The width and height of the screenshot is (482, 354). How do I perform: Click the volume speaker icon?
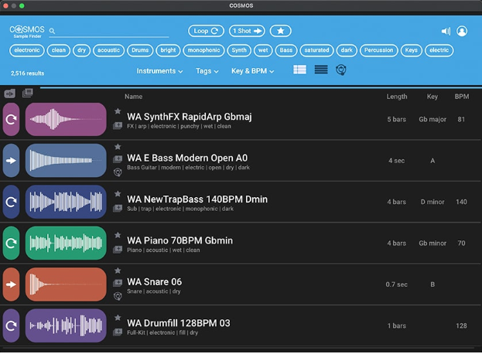click(x=446, y=31)
